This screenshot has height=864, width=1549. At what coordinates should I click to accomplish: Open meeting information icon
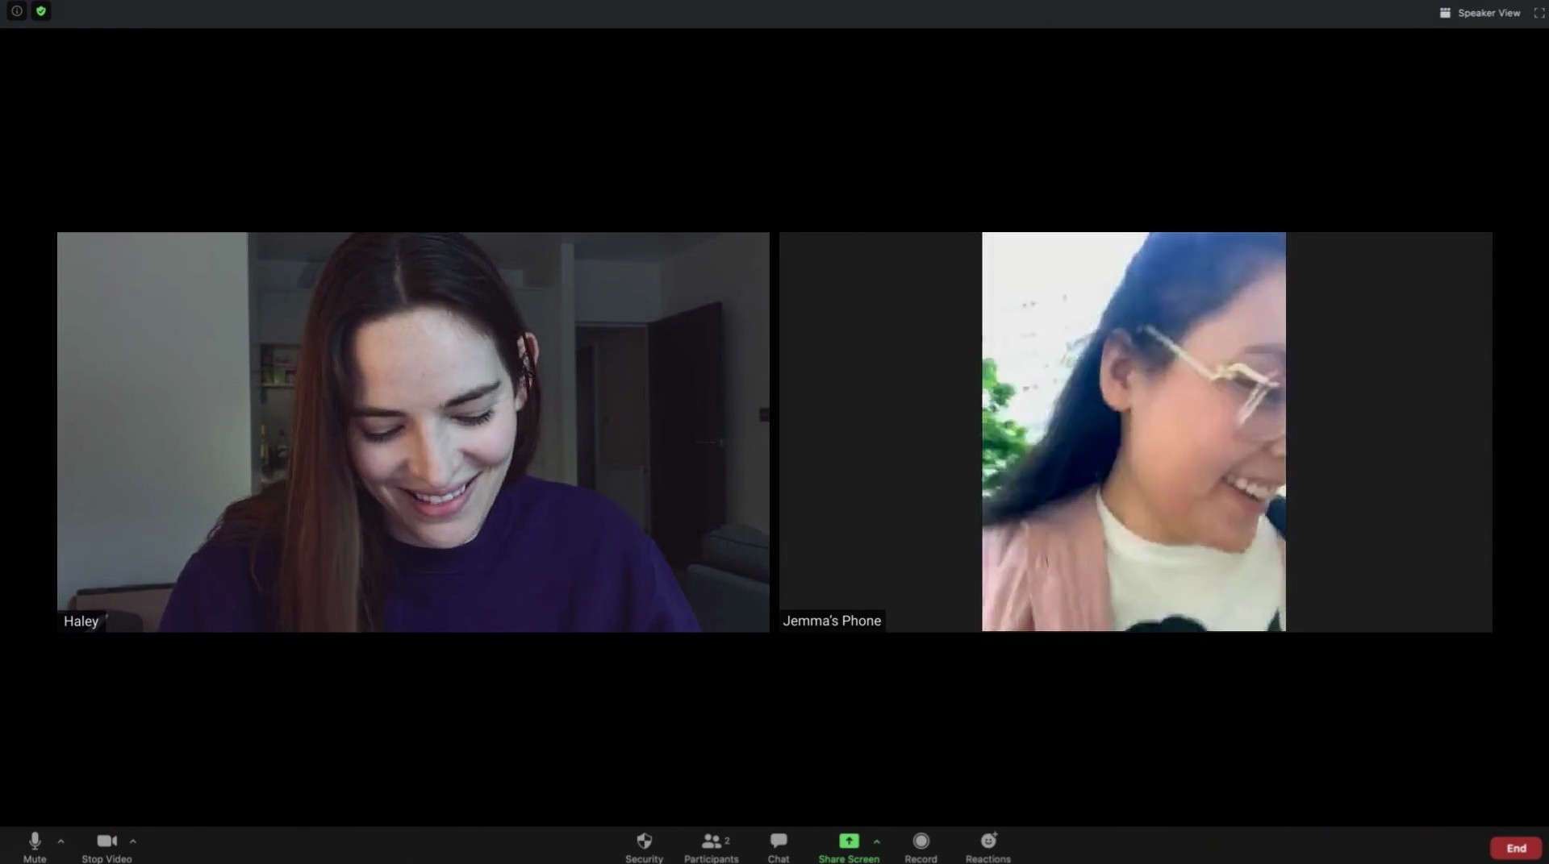pyautogui.click(x=16, y=11)
